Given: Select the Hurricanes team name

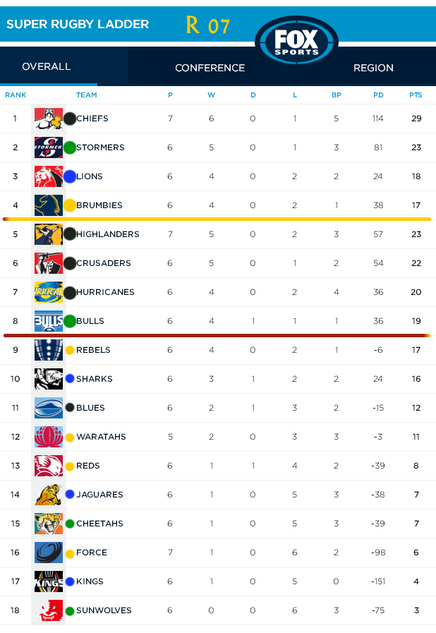Looking at the screenshot, I should click(105, 292).
